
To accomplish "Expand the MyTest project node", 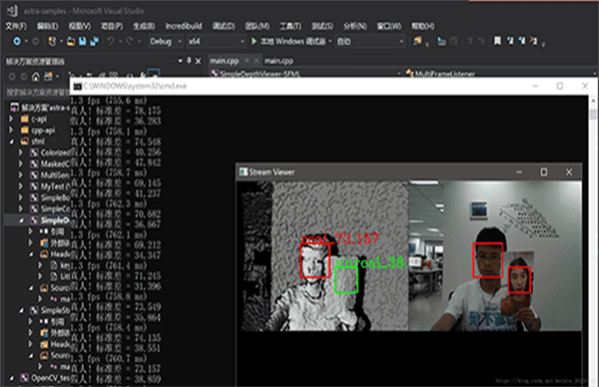I will [21, 187].
